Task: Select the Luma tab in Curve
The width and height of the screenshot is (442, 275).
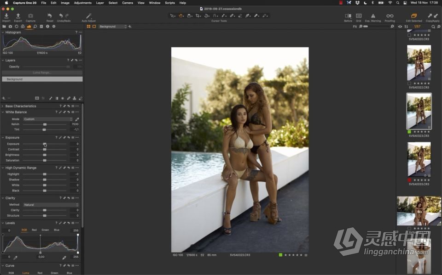Action: pos(26,273)
